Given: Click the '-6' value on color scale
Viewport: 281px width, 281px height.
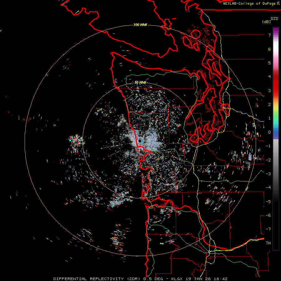Looking at the screenshot, I should pyautogui.click(x=268, y=215).
